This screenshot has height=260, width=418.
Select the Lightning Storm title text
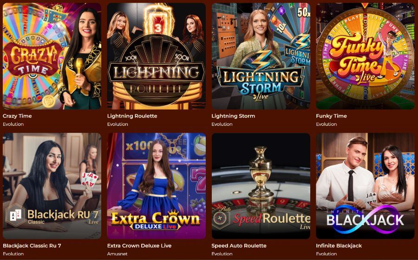pyautogui.click(x=233, y=116)
